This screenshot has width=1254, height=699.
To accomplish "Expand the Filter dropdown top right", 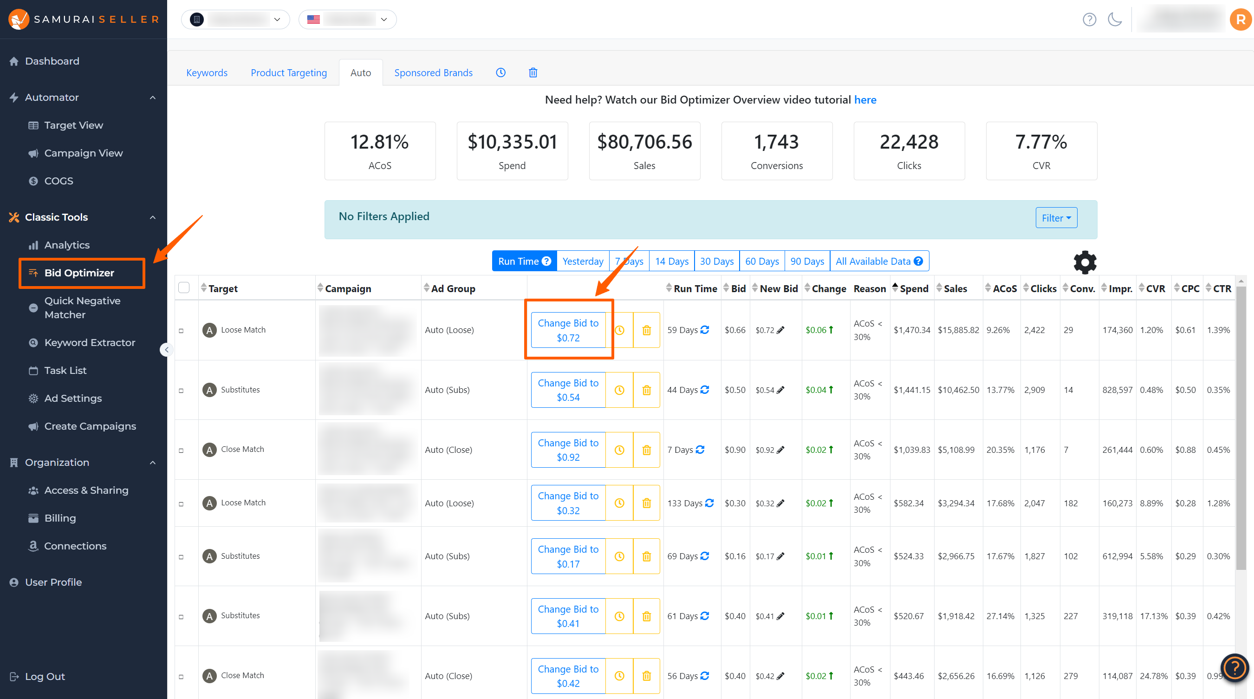I will point(1056,217).
